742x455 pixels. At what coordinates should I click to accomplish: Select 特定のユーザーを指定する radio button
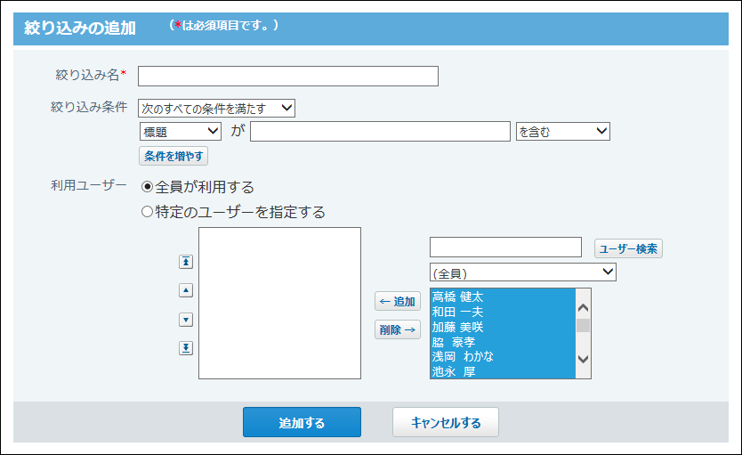click(x=147, y=212)
